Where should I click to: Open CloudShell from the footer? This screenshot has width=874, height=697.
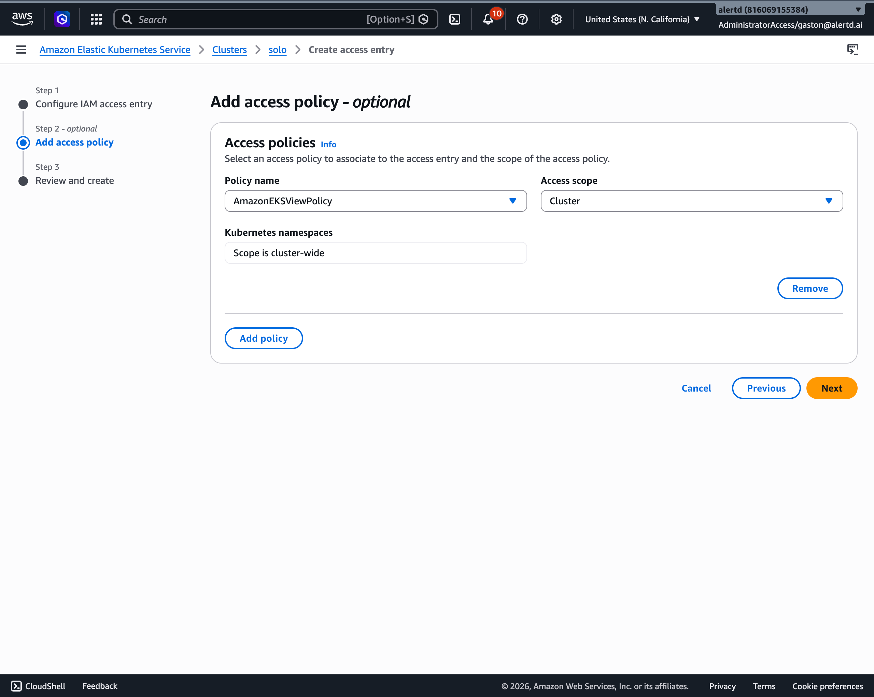pos(38,686)
